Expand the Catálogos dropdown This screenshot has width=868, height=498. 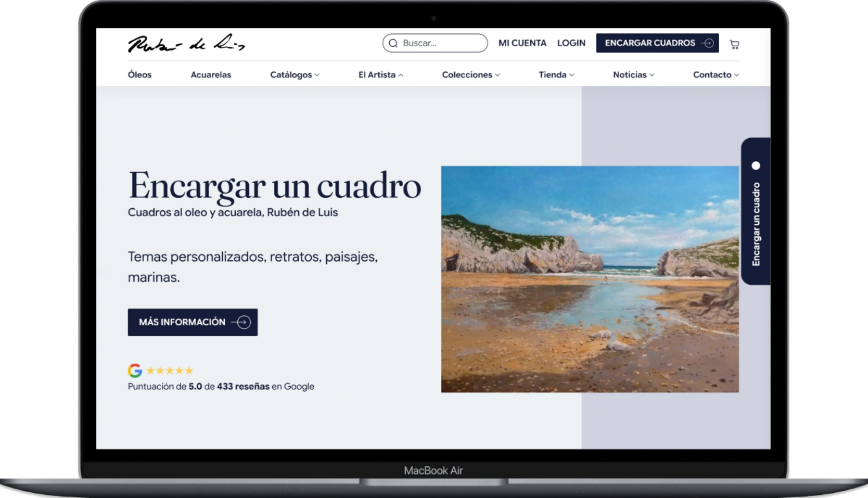(x=295, y=75)
